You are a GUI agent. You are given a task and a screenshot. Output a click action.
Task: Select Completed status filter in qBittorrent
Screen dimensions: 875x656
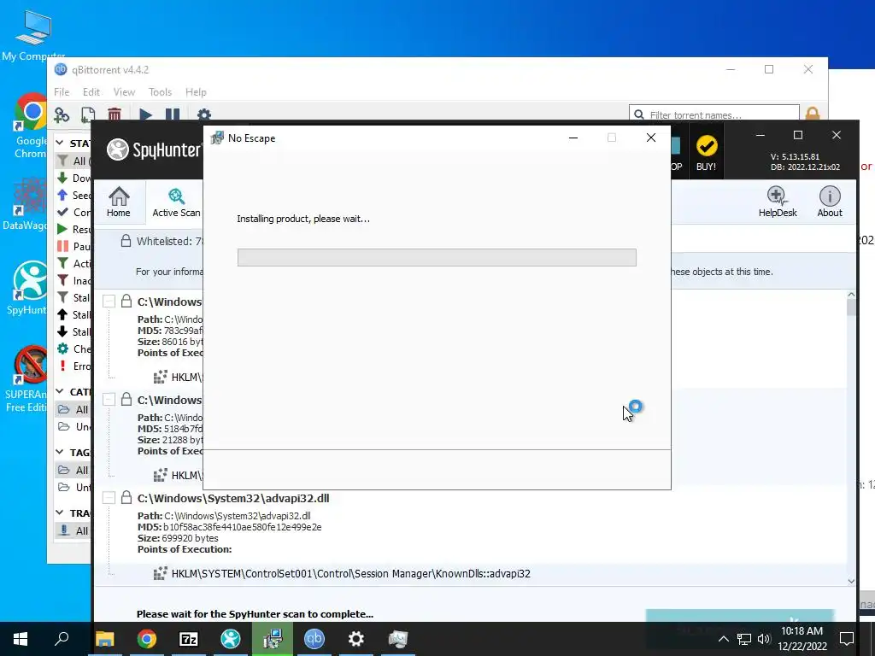(x=73, y=212)
